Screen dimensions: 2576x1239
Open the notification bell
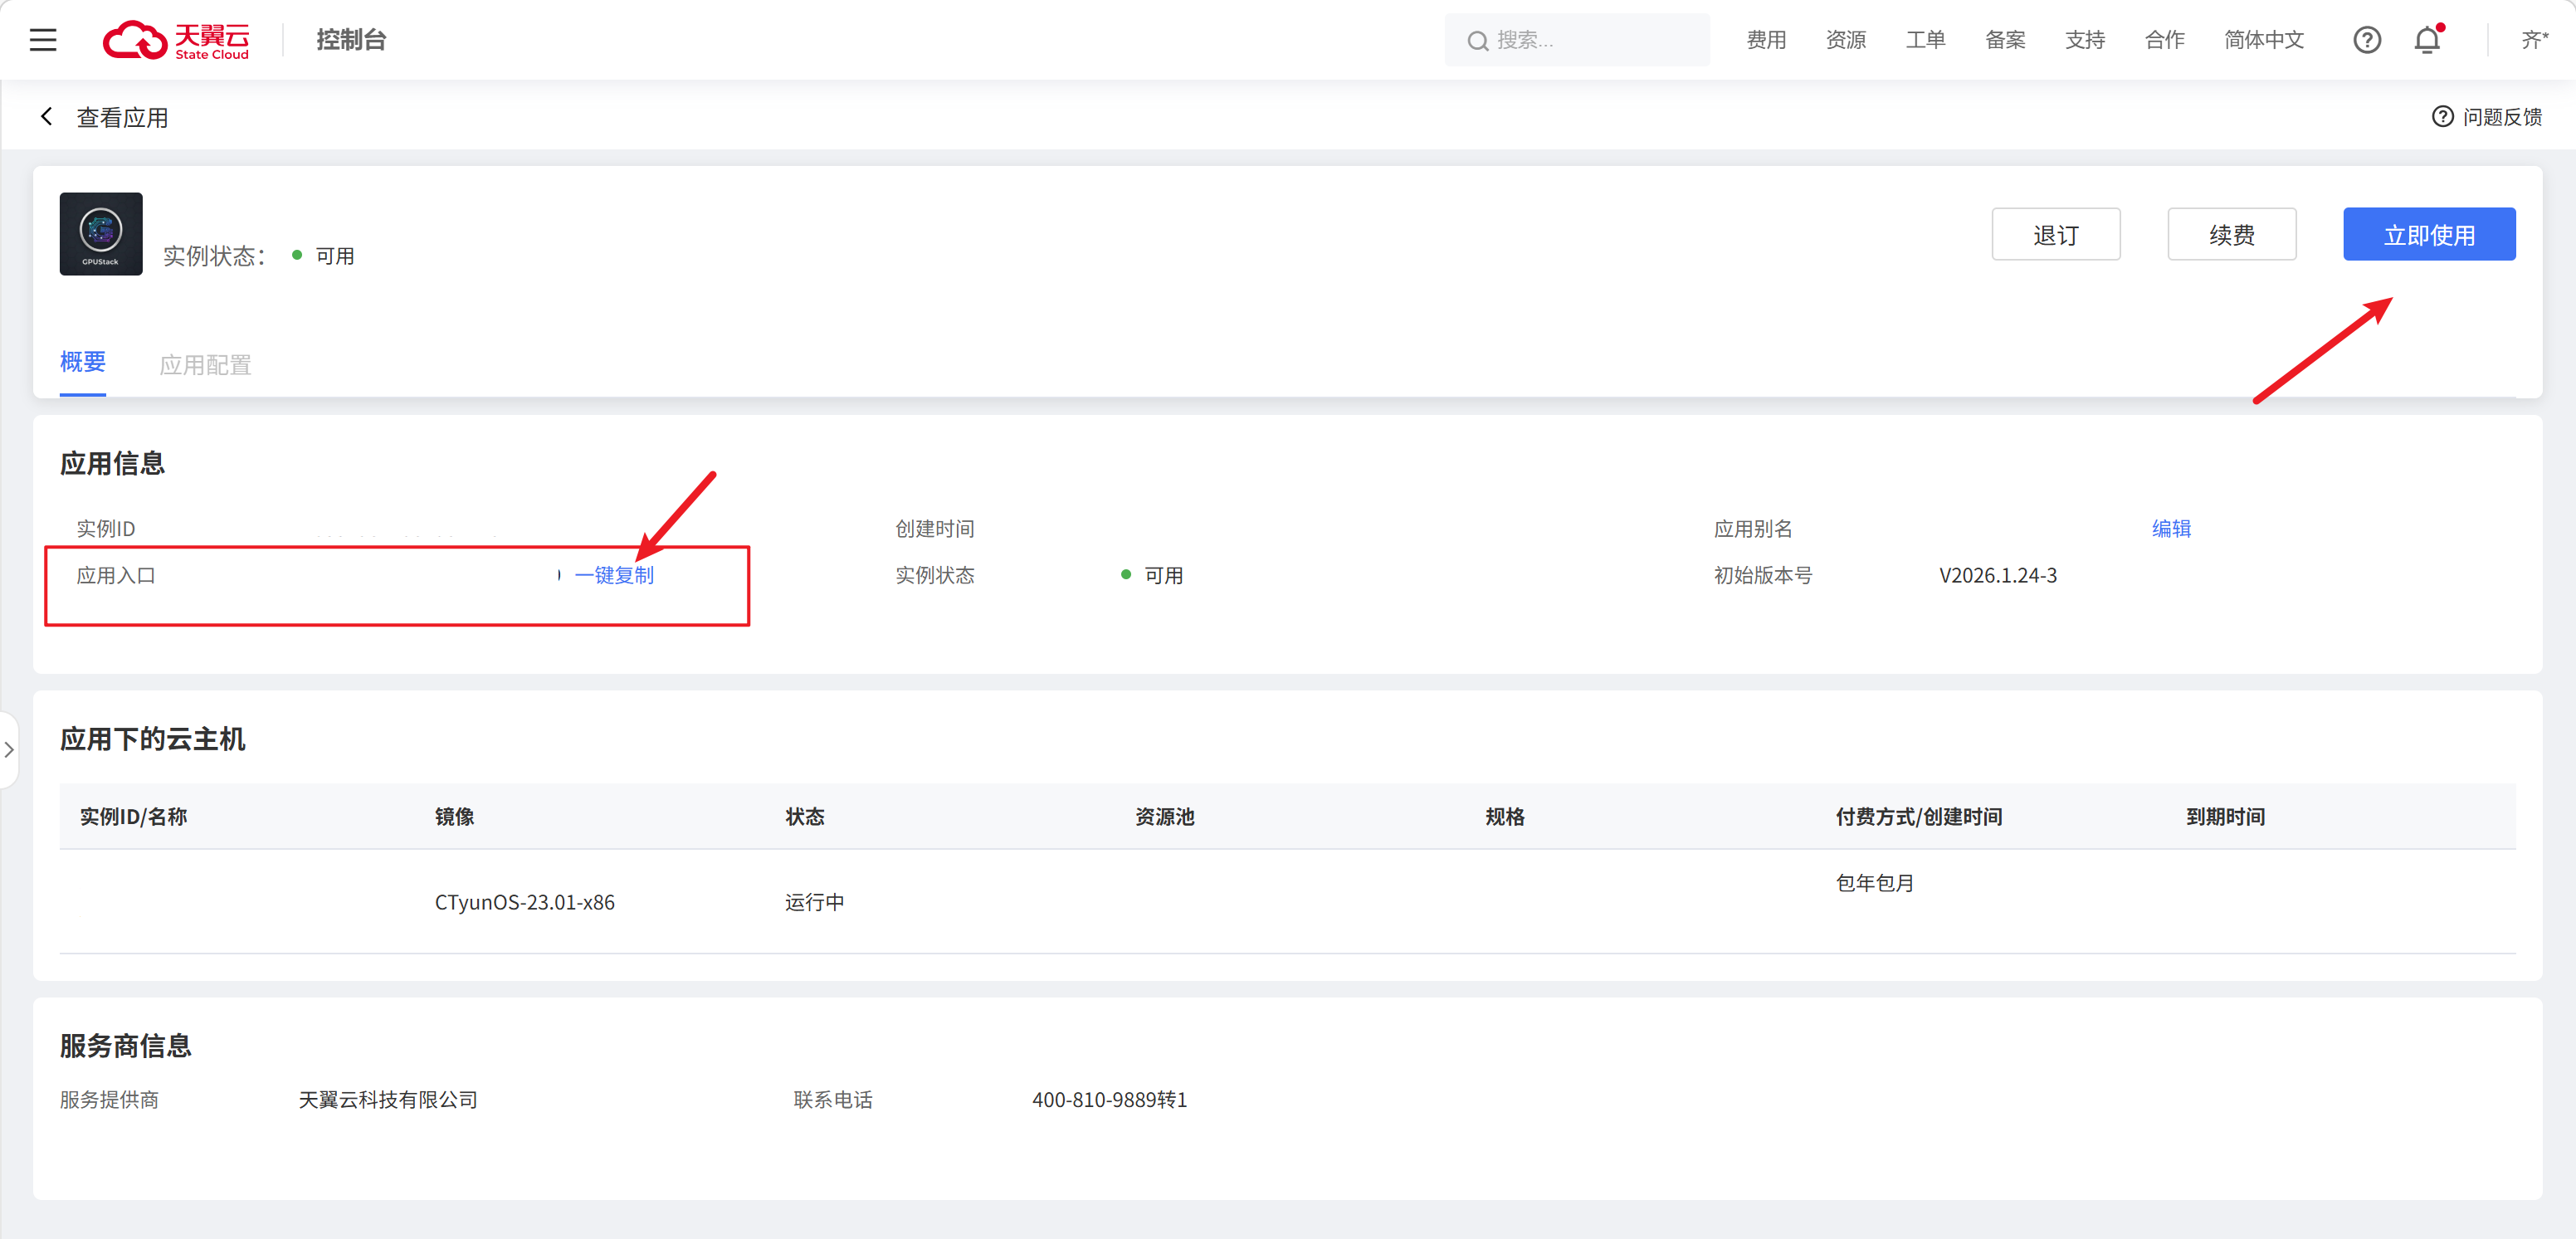(2427, 40)
